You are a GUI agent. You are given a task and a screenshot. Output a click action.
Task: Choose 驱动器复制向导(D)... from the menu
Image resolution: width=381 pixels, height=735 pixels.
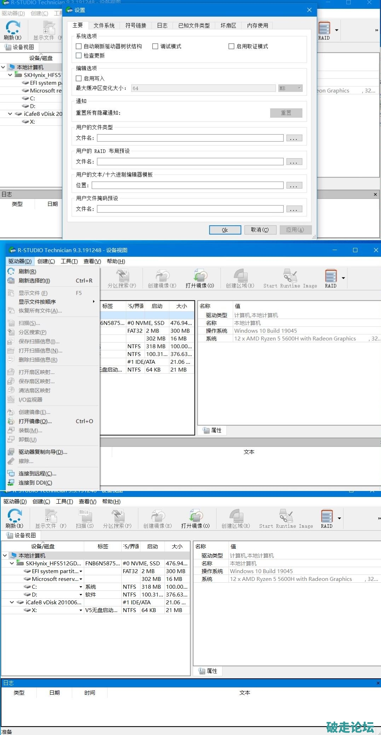tap(42, 452)
